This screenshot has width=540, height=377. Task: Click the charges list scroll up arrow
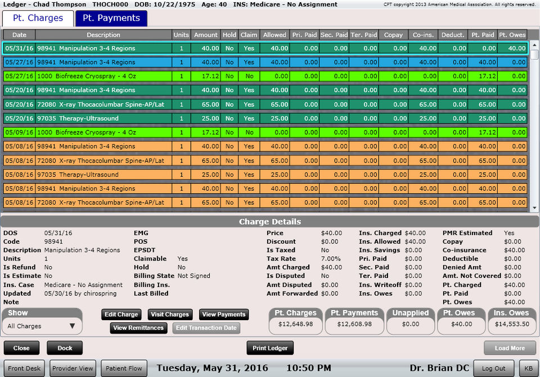pos(534,45)
